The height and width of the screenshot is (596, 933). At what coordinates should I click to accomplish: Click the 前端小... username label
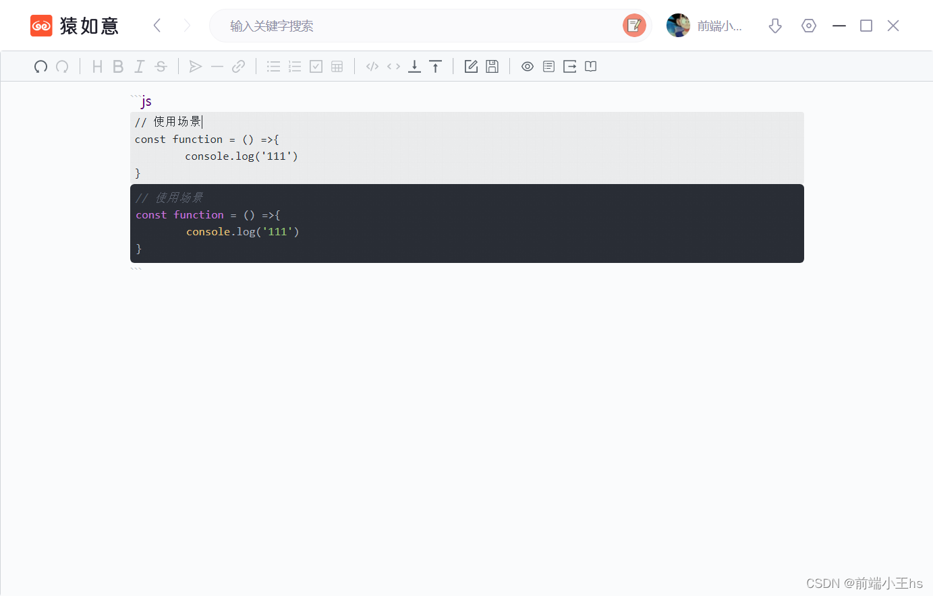point(719,26)
